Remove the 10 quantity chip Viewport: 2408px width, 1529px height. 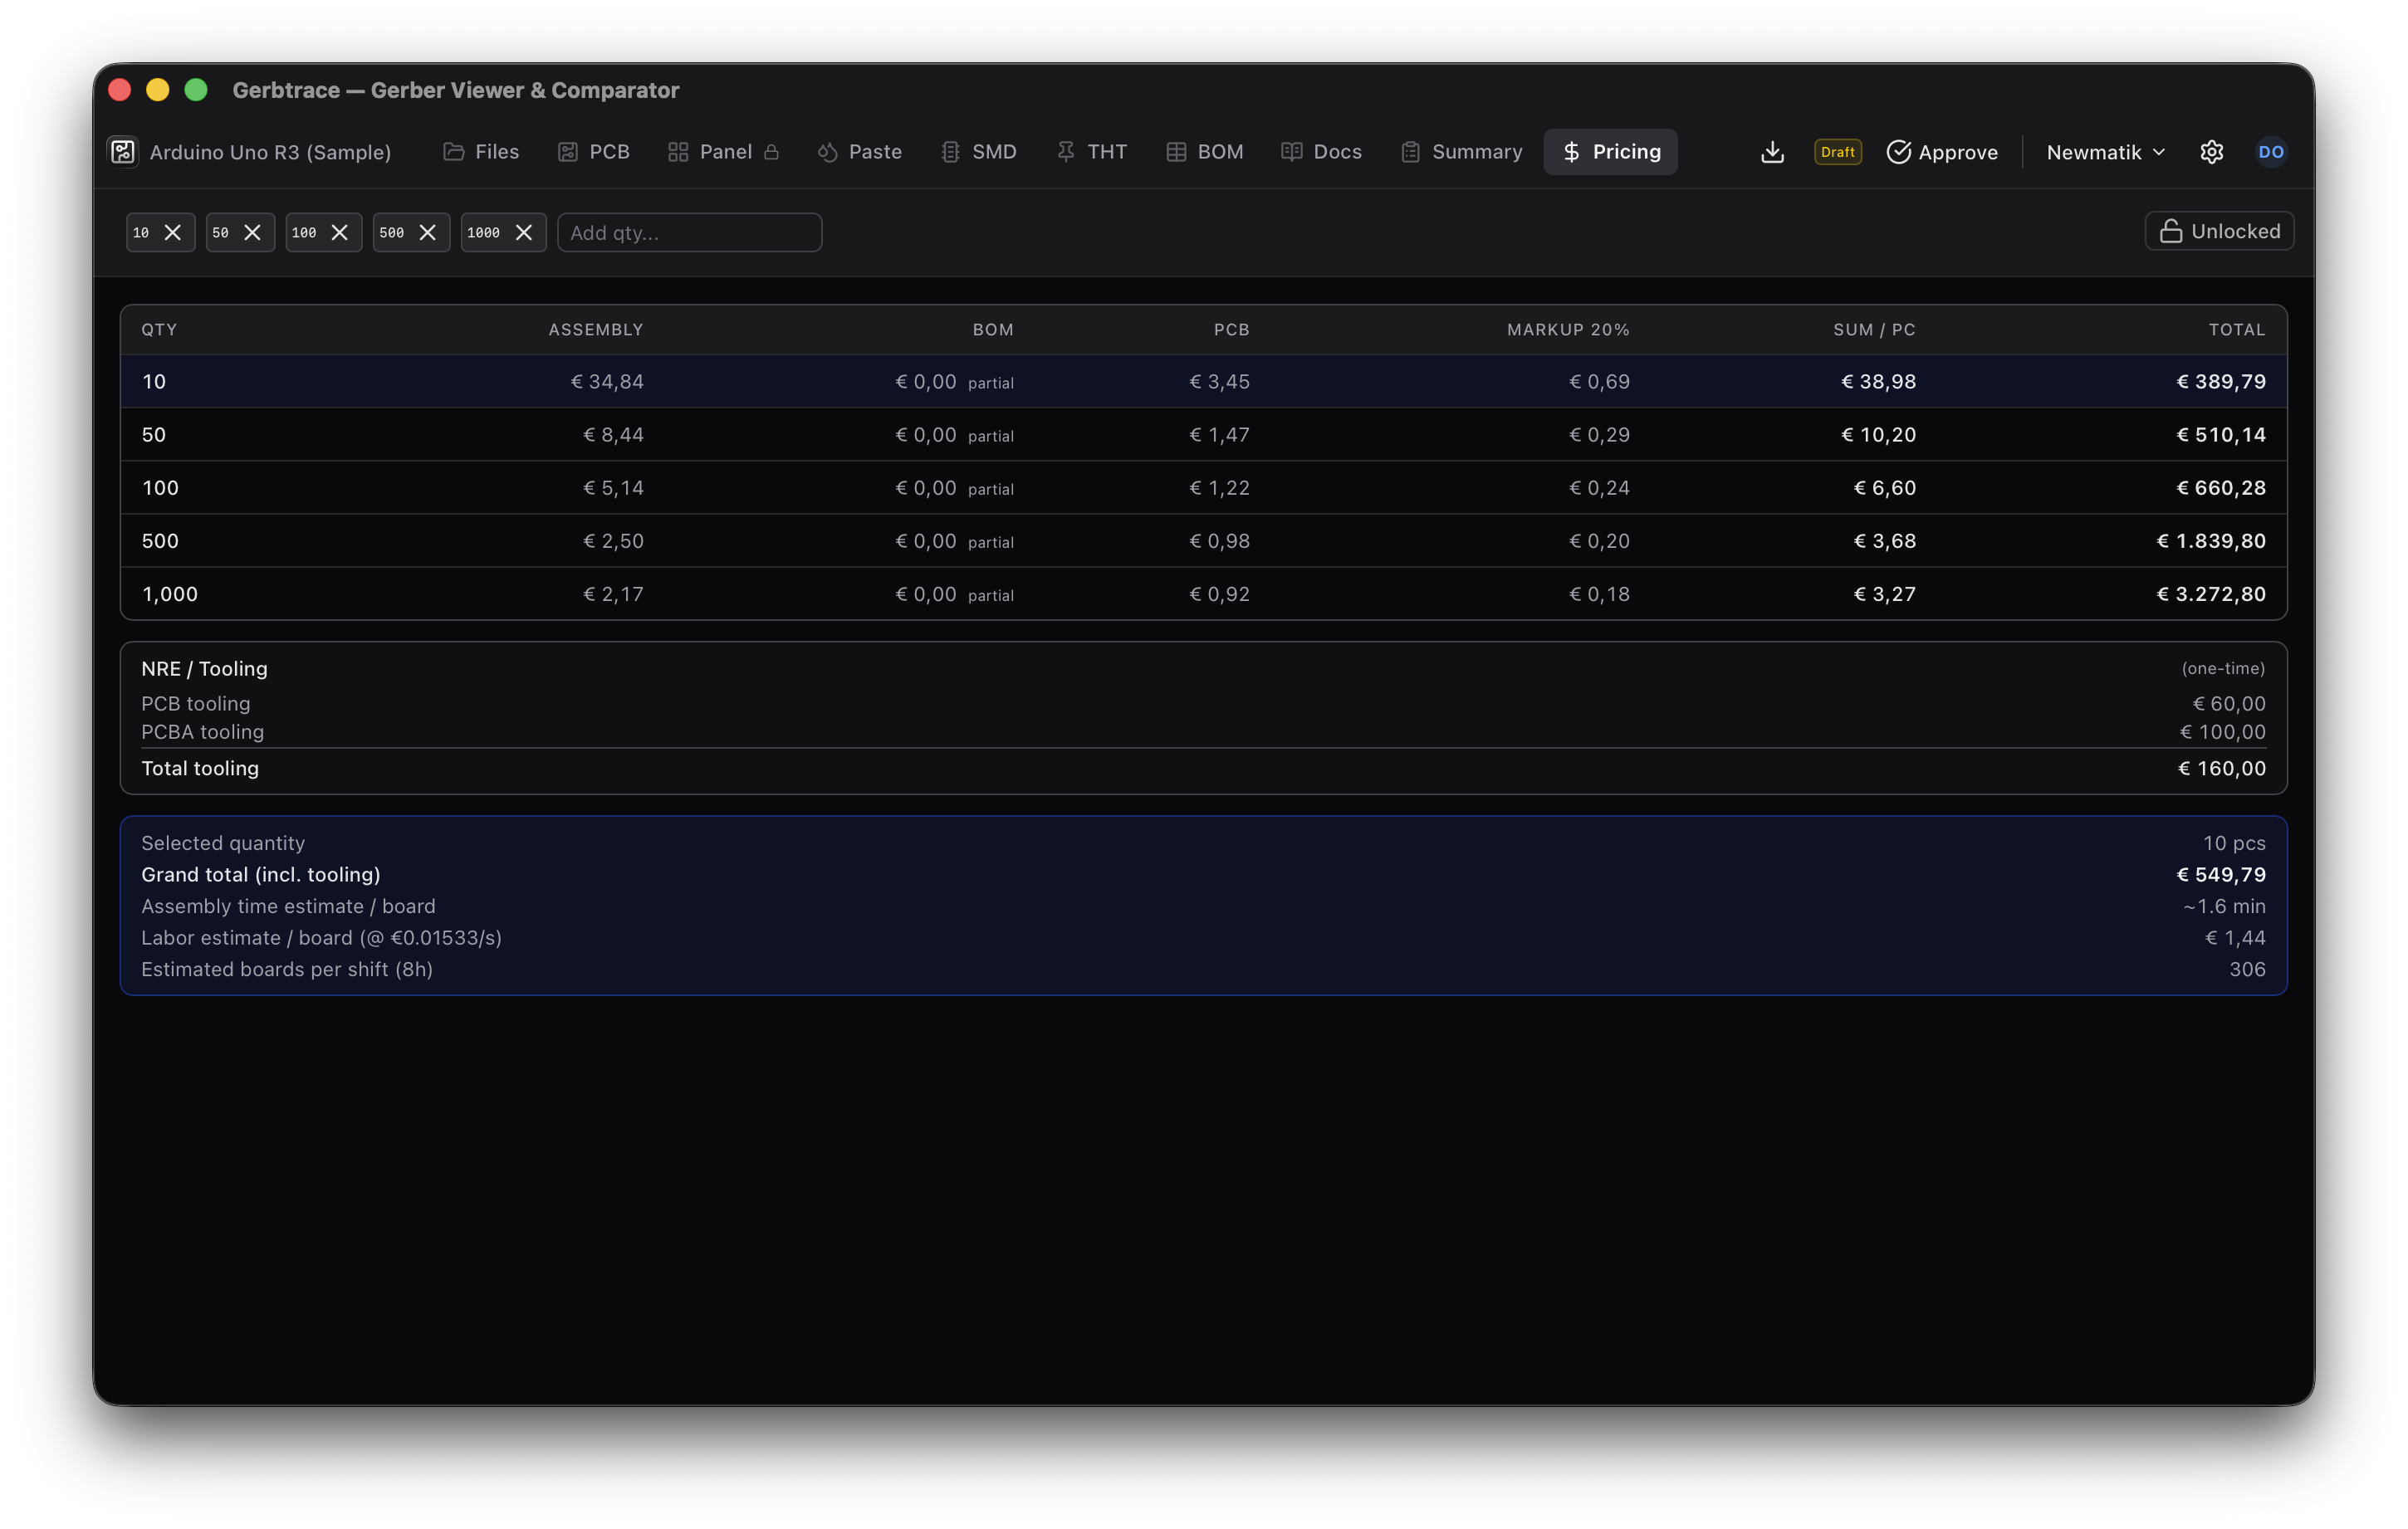point(173,233)
